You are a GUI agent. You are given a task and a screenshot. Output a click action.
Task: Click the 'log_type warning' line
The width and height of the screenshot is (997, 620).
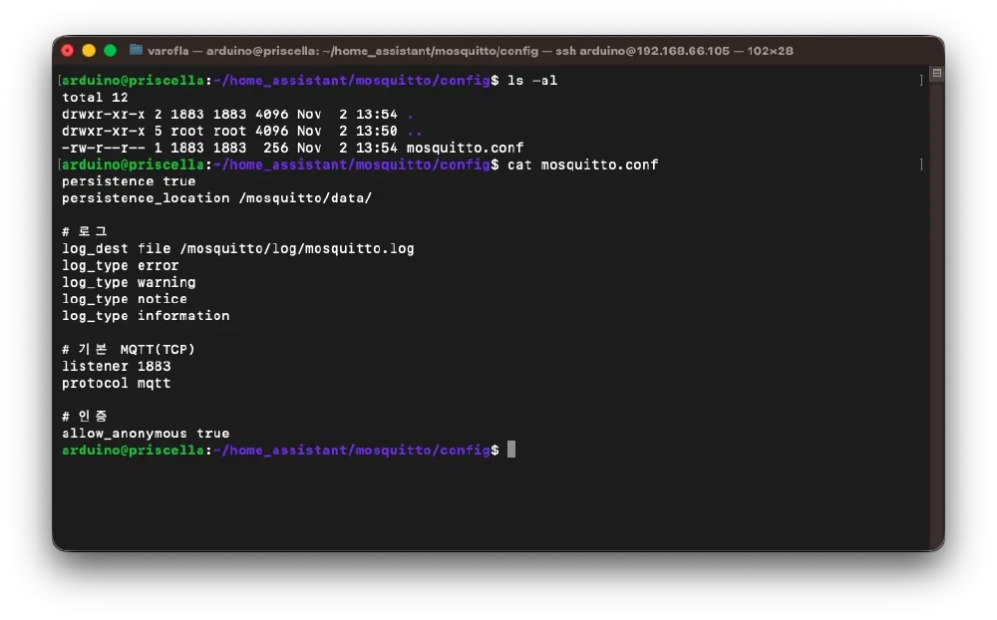point(129,282)
